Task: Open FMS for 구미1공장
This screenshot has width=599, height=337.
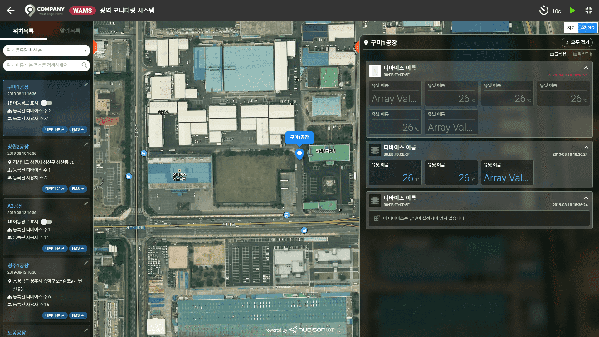Action: click(x=78, y=129)
